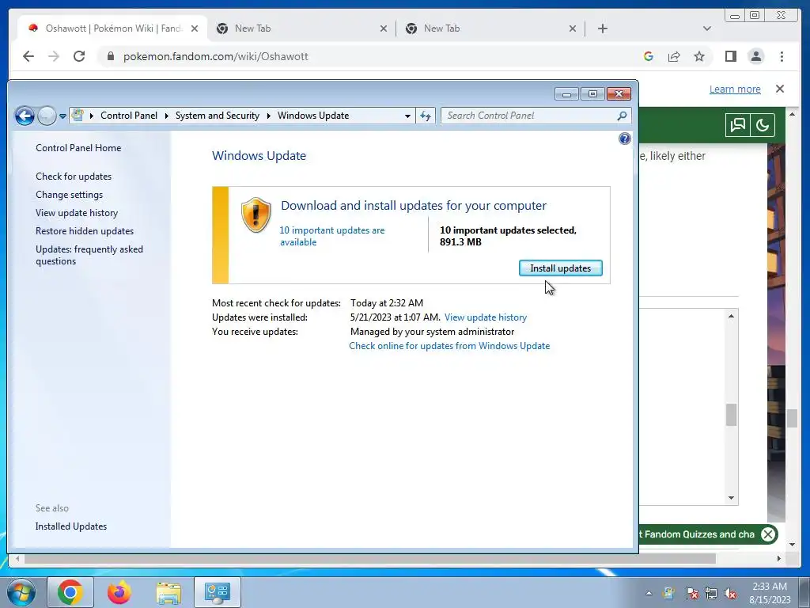Image resolution: width=810 pixels, height=608 pixels.
Task: Open Change settings
Action: click(x=70, y=195)
